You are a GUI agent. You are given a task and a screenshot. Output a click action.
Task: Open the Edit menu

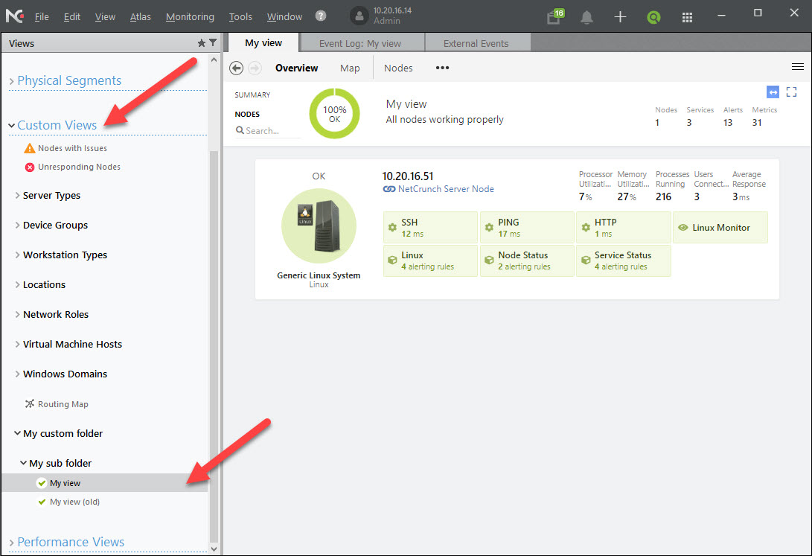[72, 16]
